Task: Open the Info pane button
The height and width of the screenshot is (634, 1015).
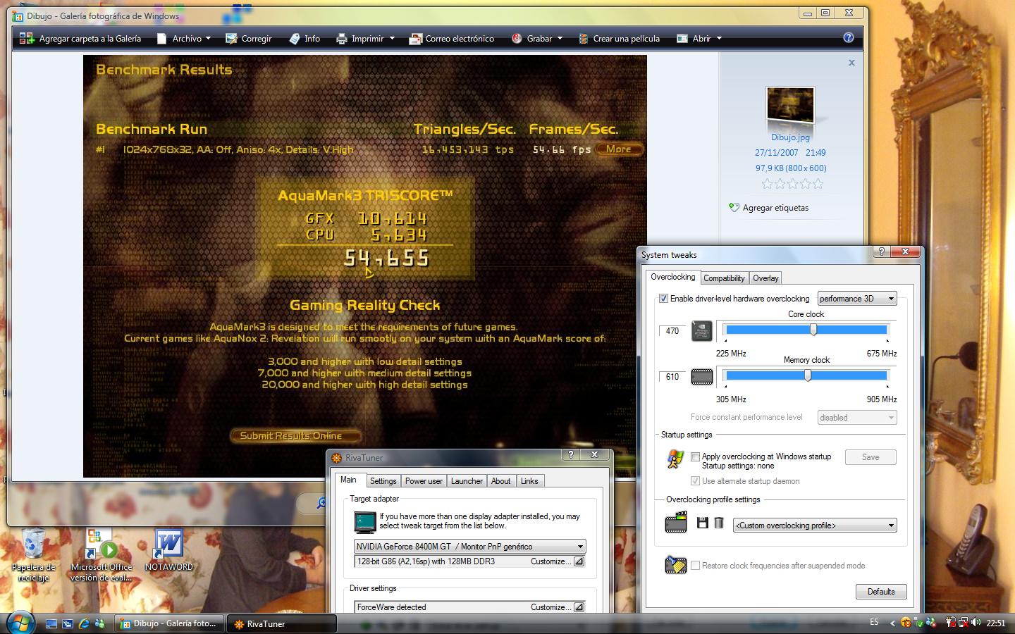Action: click(x=304, y=39)
